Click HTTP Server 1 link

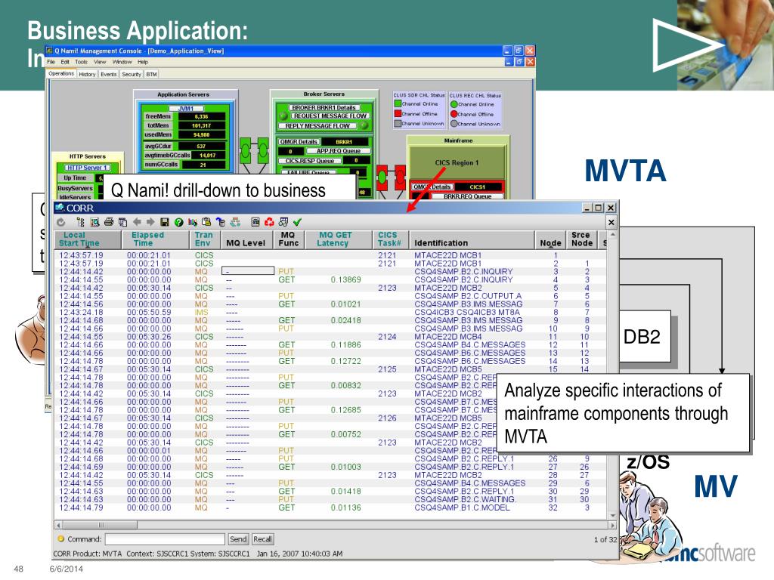coord(87,168)
